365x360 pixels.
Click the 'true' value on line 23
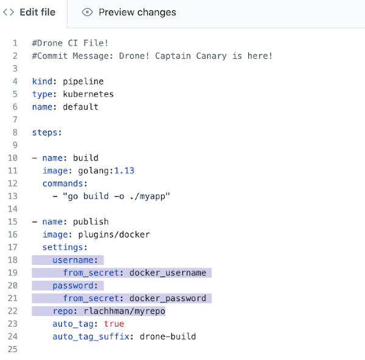pyautogui.click(x=114, y=324)
